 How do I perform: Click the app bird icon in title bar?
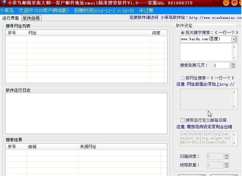(3, 2)
